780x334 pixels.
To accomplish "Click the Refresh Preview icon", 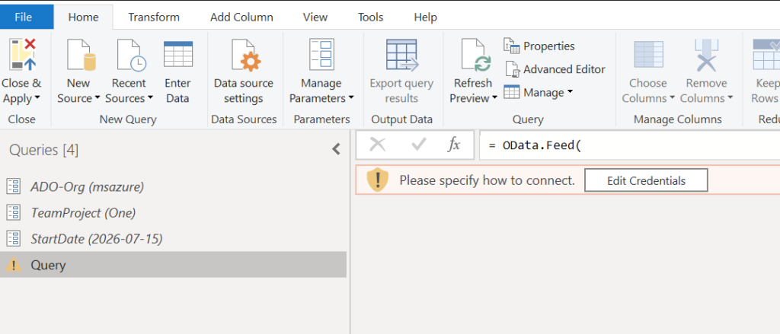I will [x=476, y=56].
